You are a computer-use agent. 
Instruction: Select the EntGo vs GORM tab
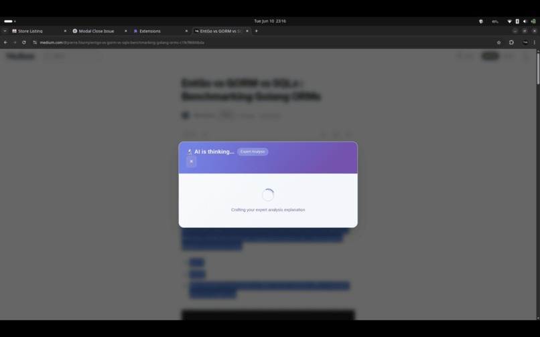pos(221,31)
